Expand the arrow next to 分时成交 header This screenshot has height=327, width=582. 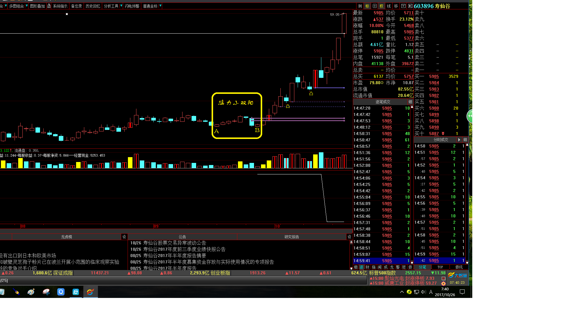tap(459, 140)
